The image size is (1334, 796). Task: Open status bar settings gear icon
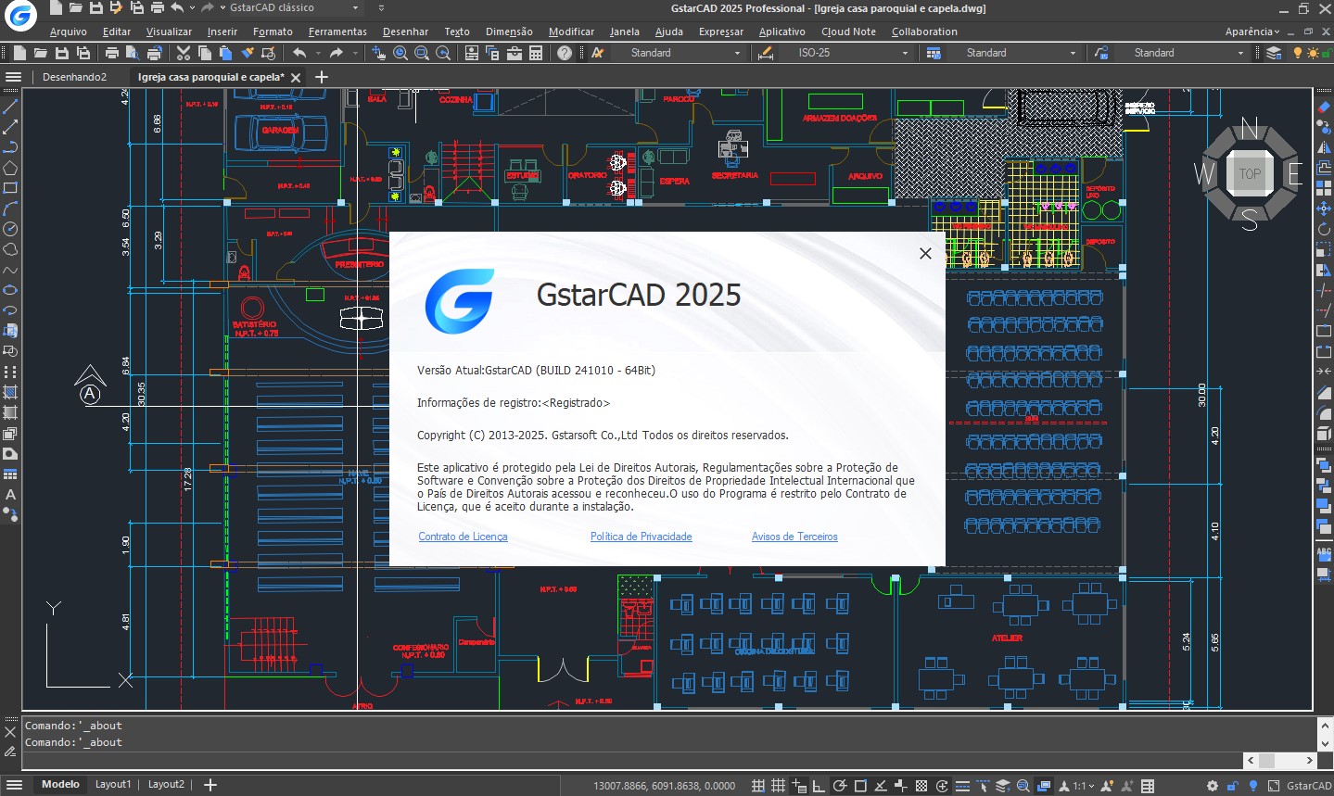(x=1212, y=786)
